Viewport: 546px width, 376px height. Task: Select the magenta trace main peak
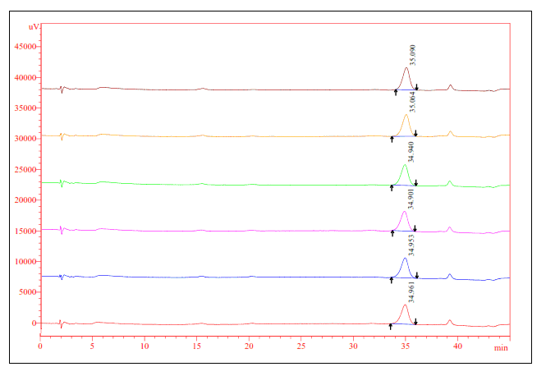point(405,213)
